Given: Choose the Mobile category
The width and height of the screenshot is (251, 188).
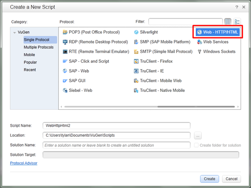Looking at the screenshot, I should click(29, 55).
